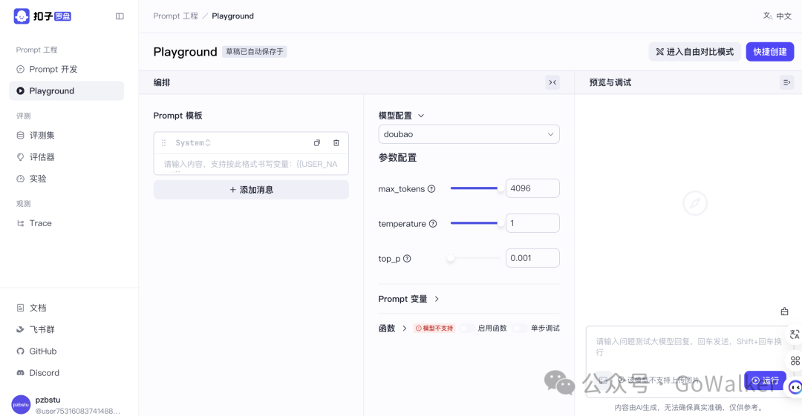Adjust the max_tokens slider
The height and width of the screenshot is (416, 802).
pos(475,188)
